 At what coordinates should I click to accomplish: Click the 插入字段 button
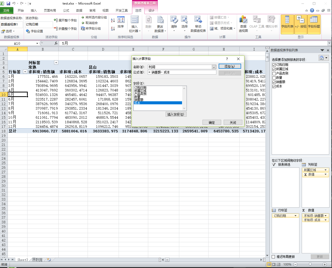point(176,114)
